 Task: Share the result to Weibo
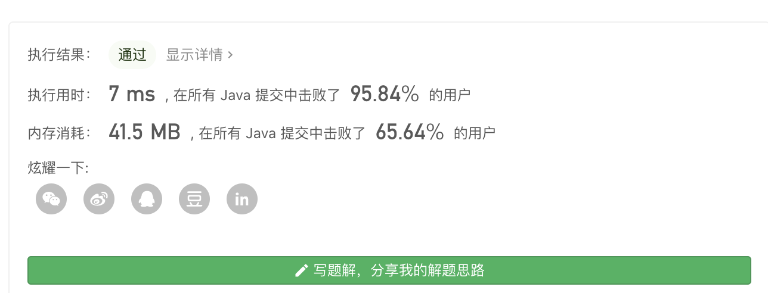pyautogui.click(x=99, y=199)
